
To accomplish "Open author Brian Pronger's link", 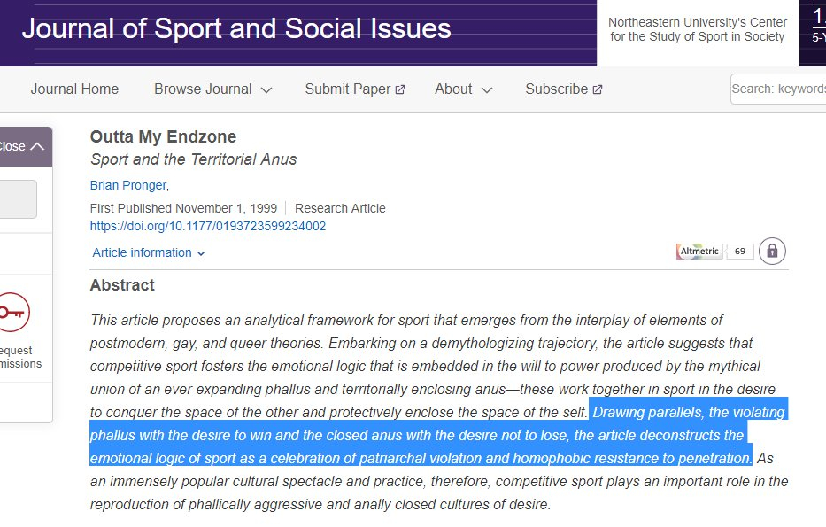I will click(127, 185).
